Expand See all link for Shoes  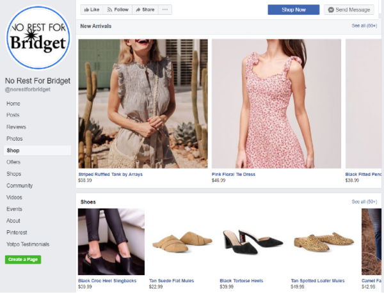363,202
